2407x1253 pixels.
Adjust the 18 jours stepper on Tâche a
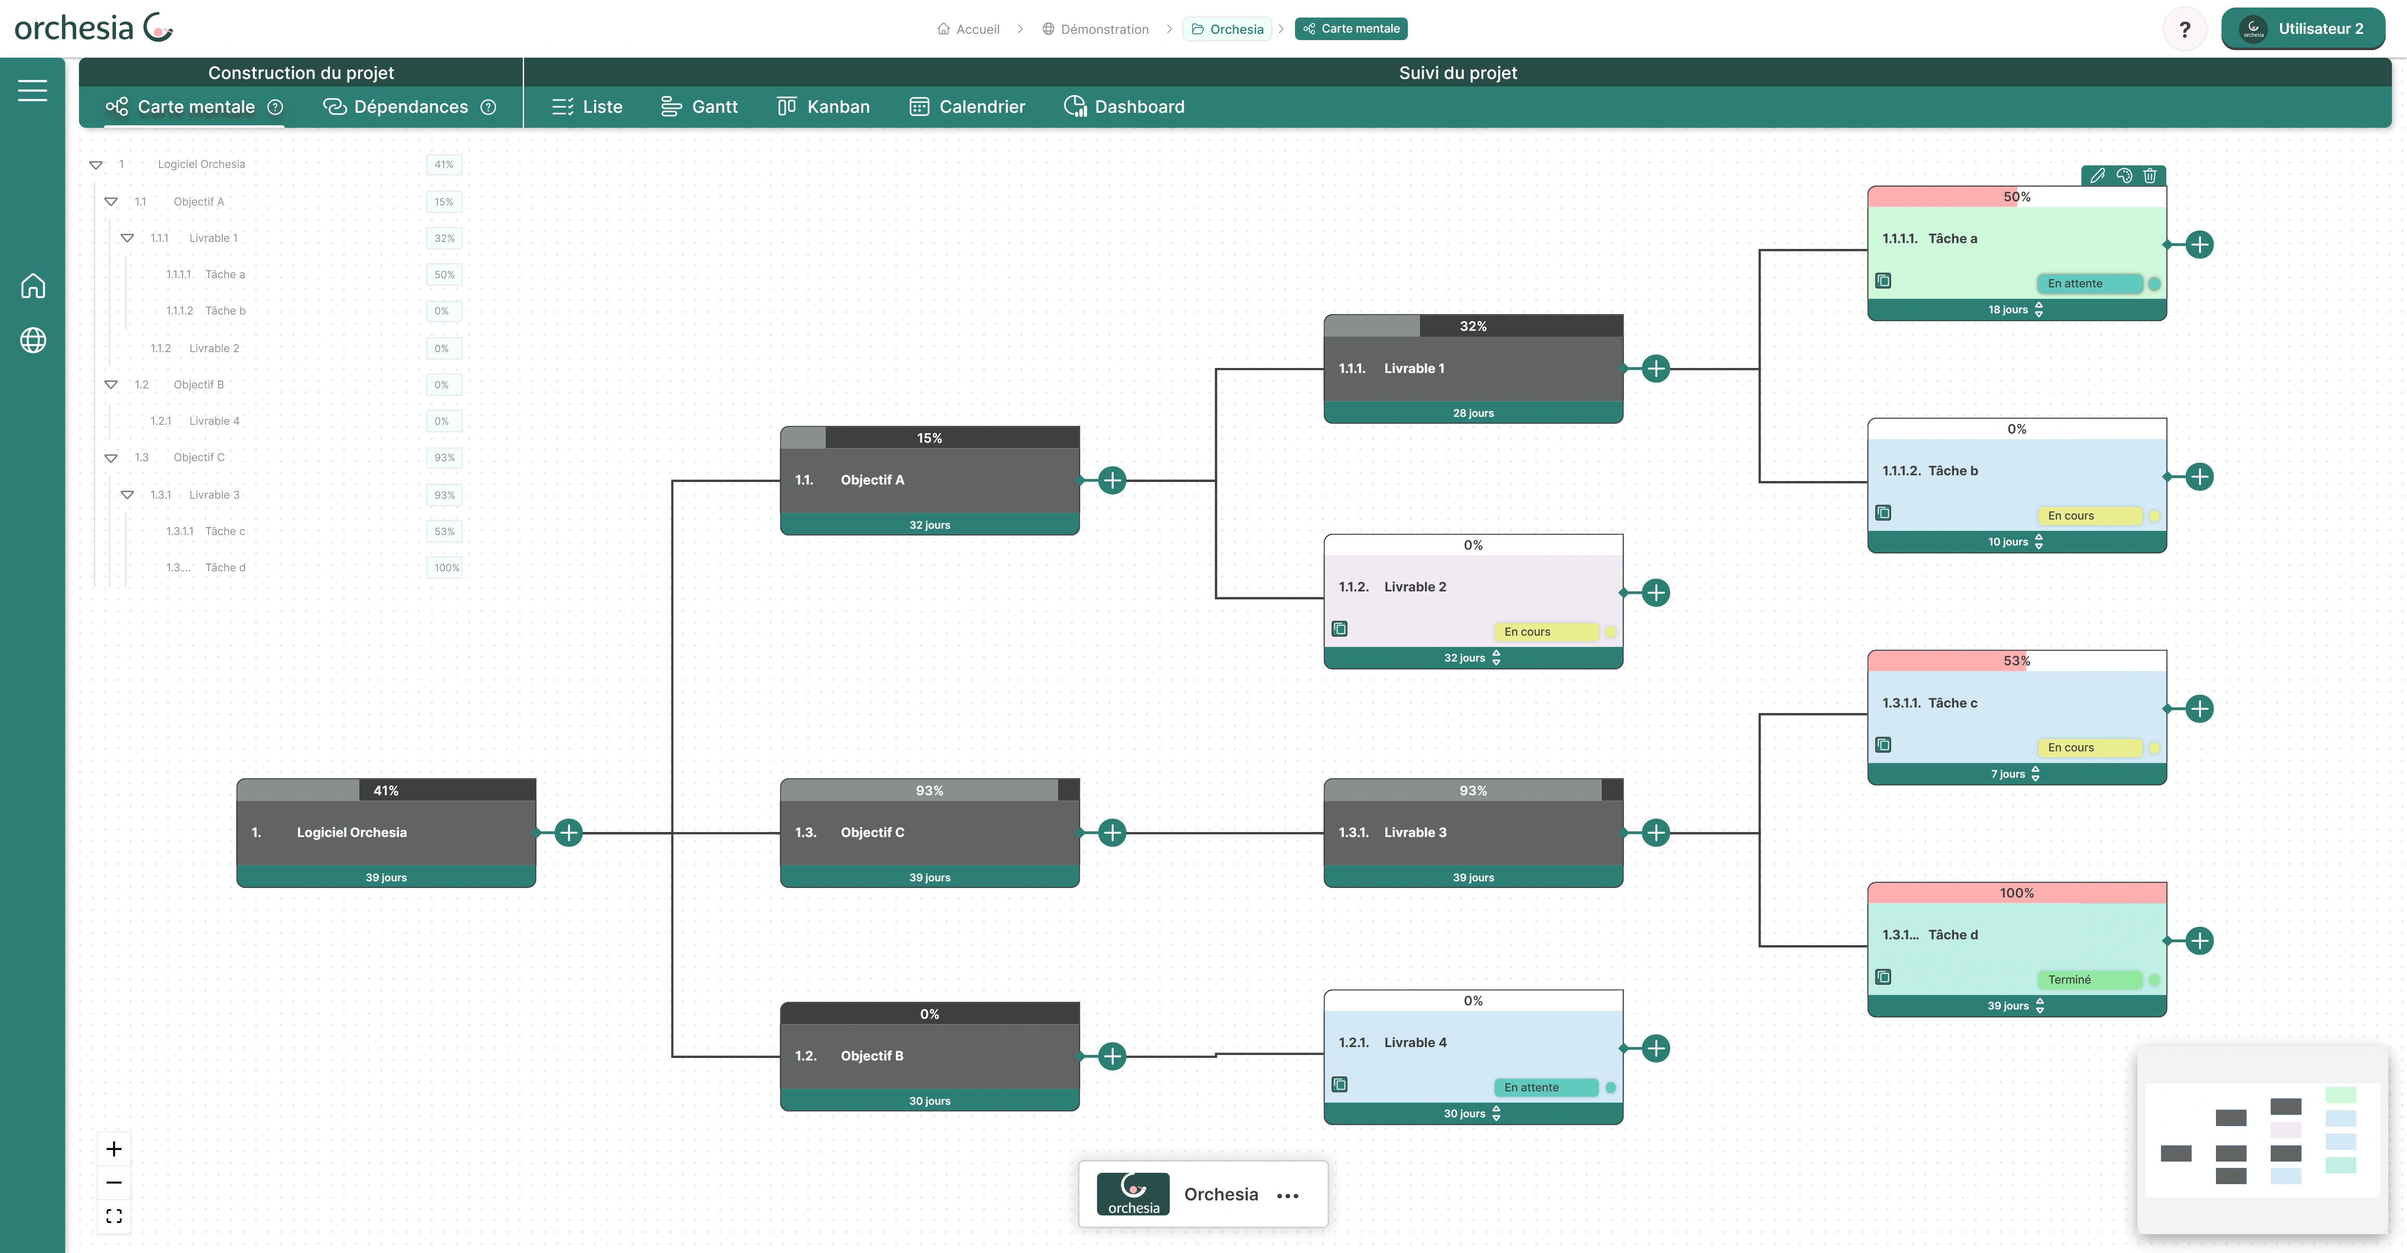[2039, 310]
